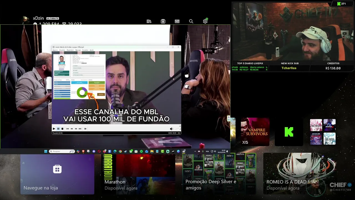This screenshot has width=355, height=200.
Task: Click the Pesquisar taskbar search box
Action: tap(62, 151)
